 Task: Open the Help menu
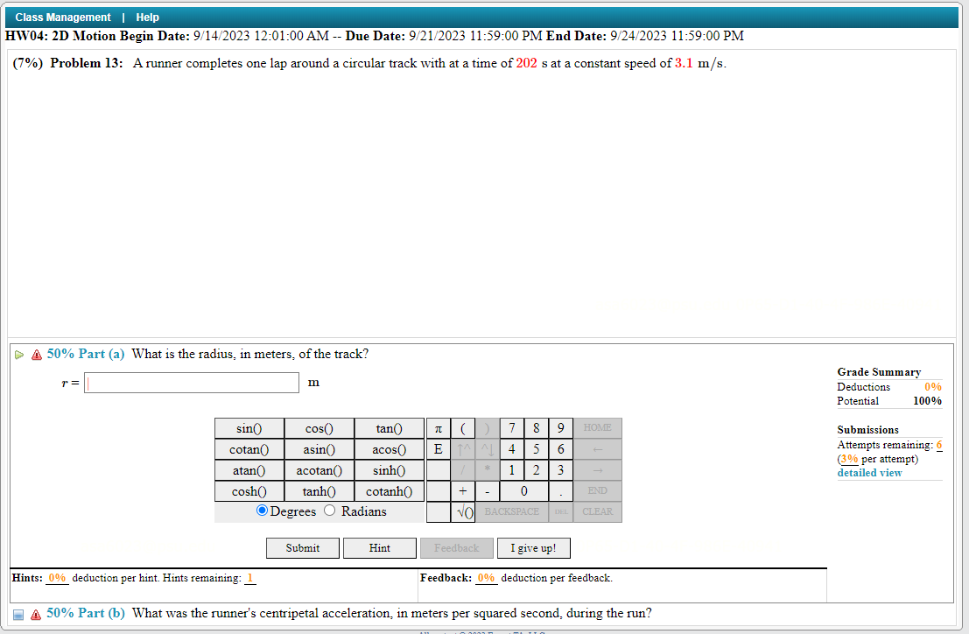pyautogui.click(x=147, y=17)
